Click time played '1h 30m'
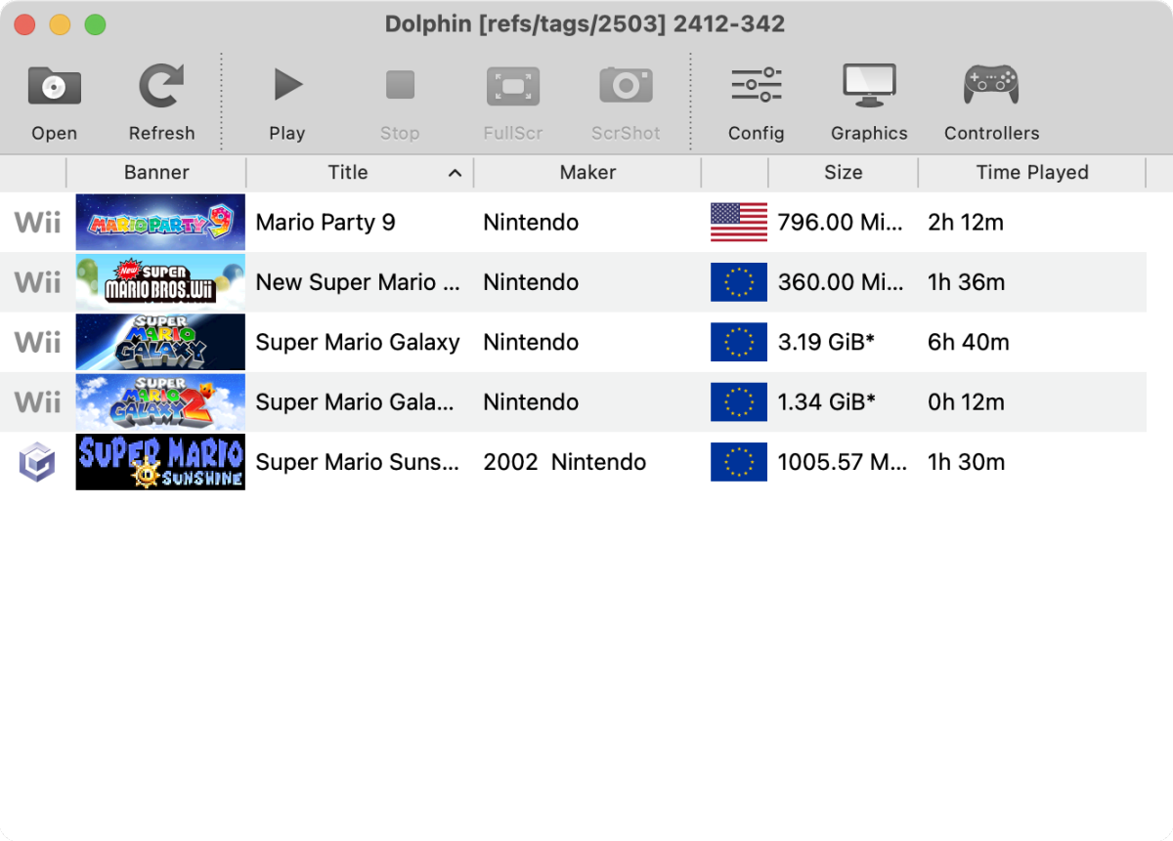The width and height of the screenshot is (1173, 841). pos(966,462)
